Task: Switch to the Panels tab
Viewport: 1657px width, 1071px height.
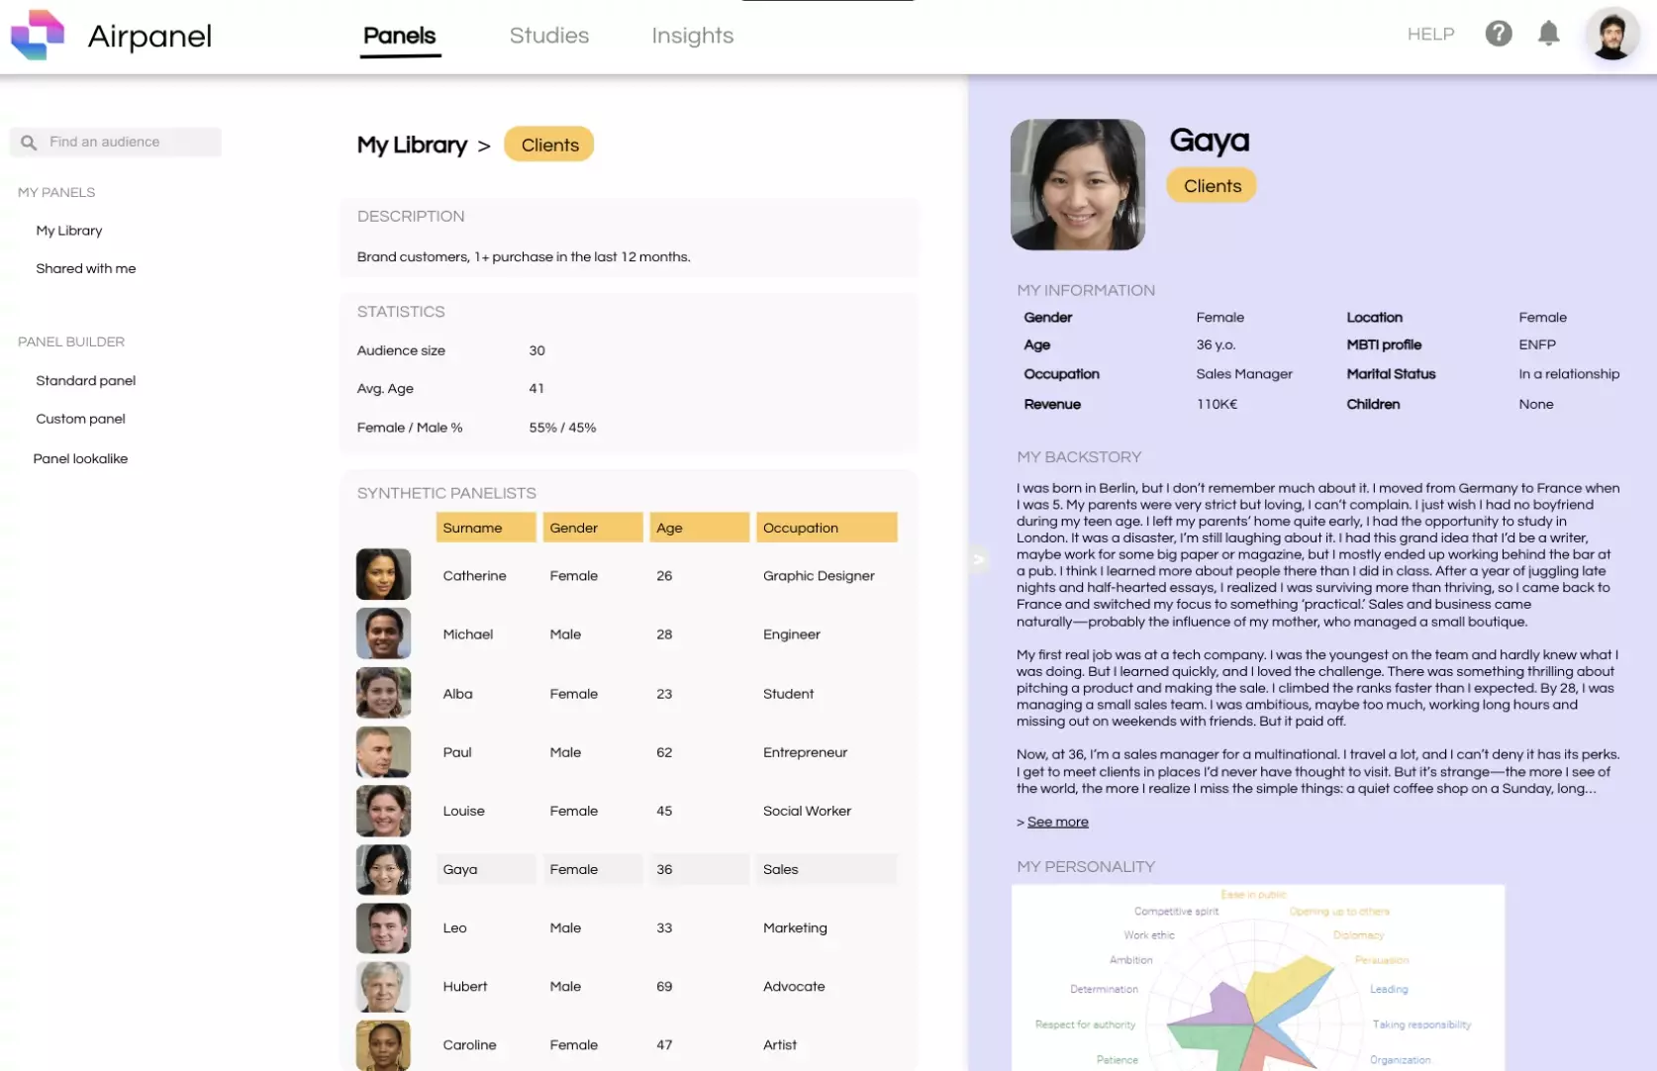Action: coord(400,36)
